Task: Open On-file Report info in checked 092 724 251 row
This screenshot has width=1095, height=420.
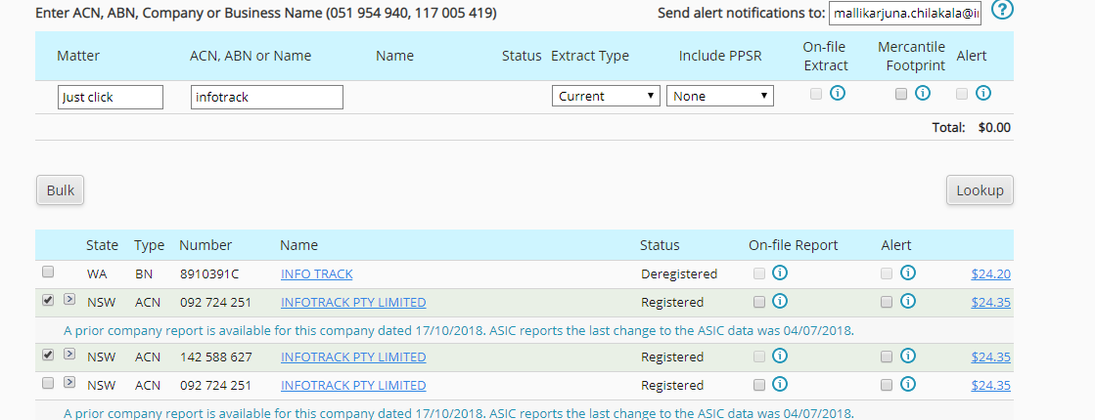Action: [x=780, y=302]
